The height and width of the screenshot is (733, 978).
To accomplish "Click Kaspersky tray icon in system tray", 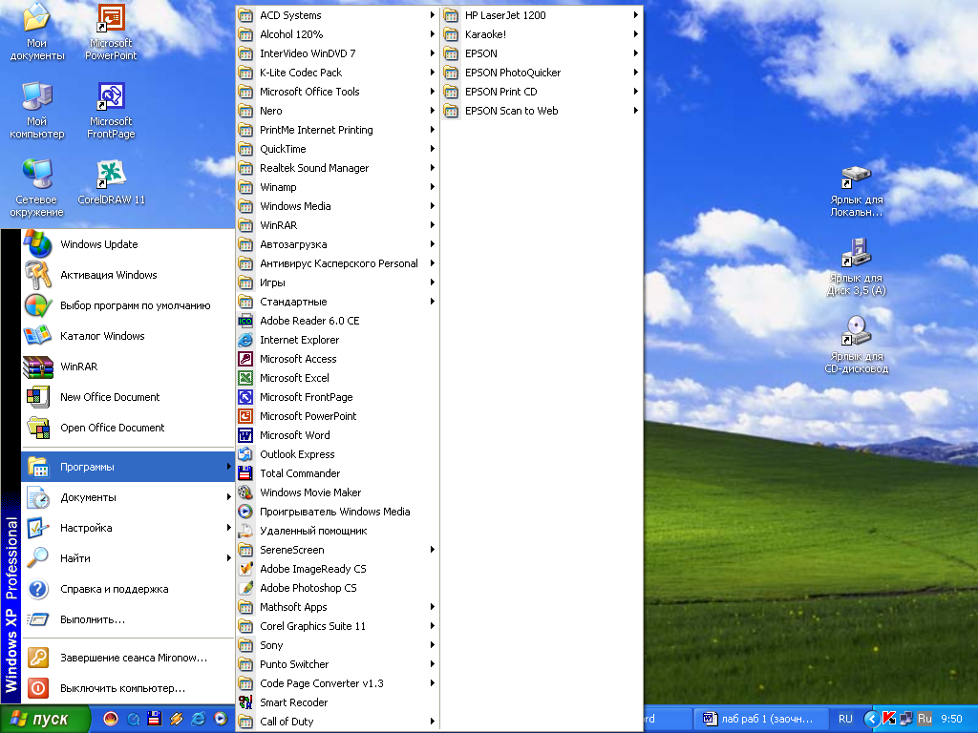I will 890,719.
